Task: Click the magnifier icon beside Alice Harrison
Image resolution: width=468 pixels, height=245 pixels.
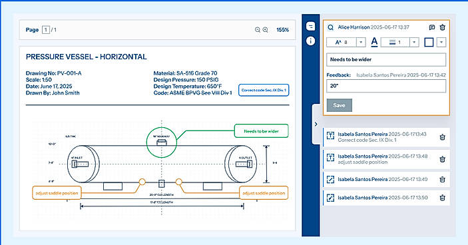Action: (x=330, y=27)
